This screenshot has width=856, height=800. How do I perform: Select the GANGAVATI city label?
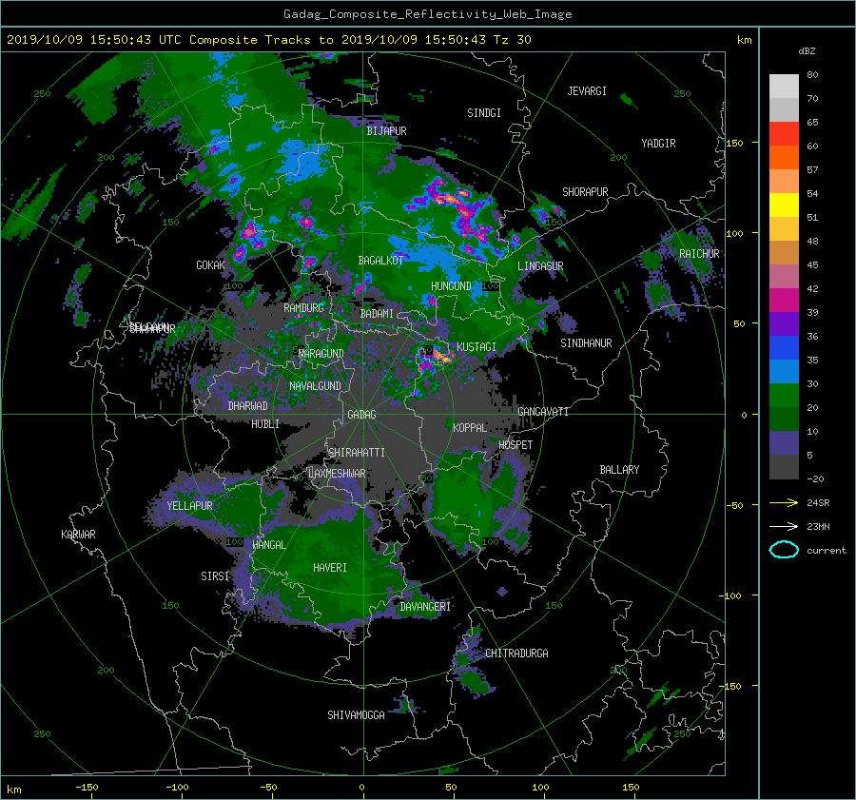pyautogui.click(x=543, y=412)
